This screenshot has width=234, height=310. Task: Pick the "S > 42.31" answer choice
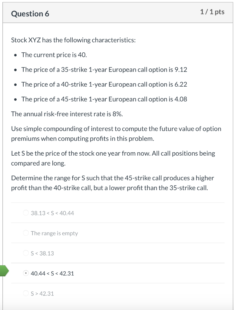26,293
